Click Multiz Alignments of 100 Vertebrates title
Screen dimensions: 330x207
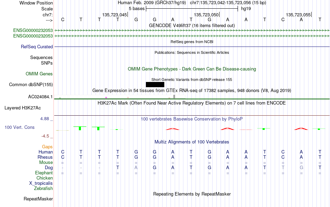(x=192, y=142)
